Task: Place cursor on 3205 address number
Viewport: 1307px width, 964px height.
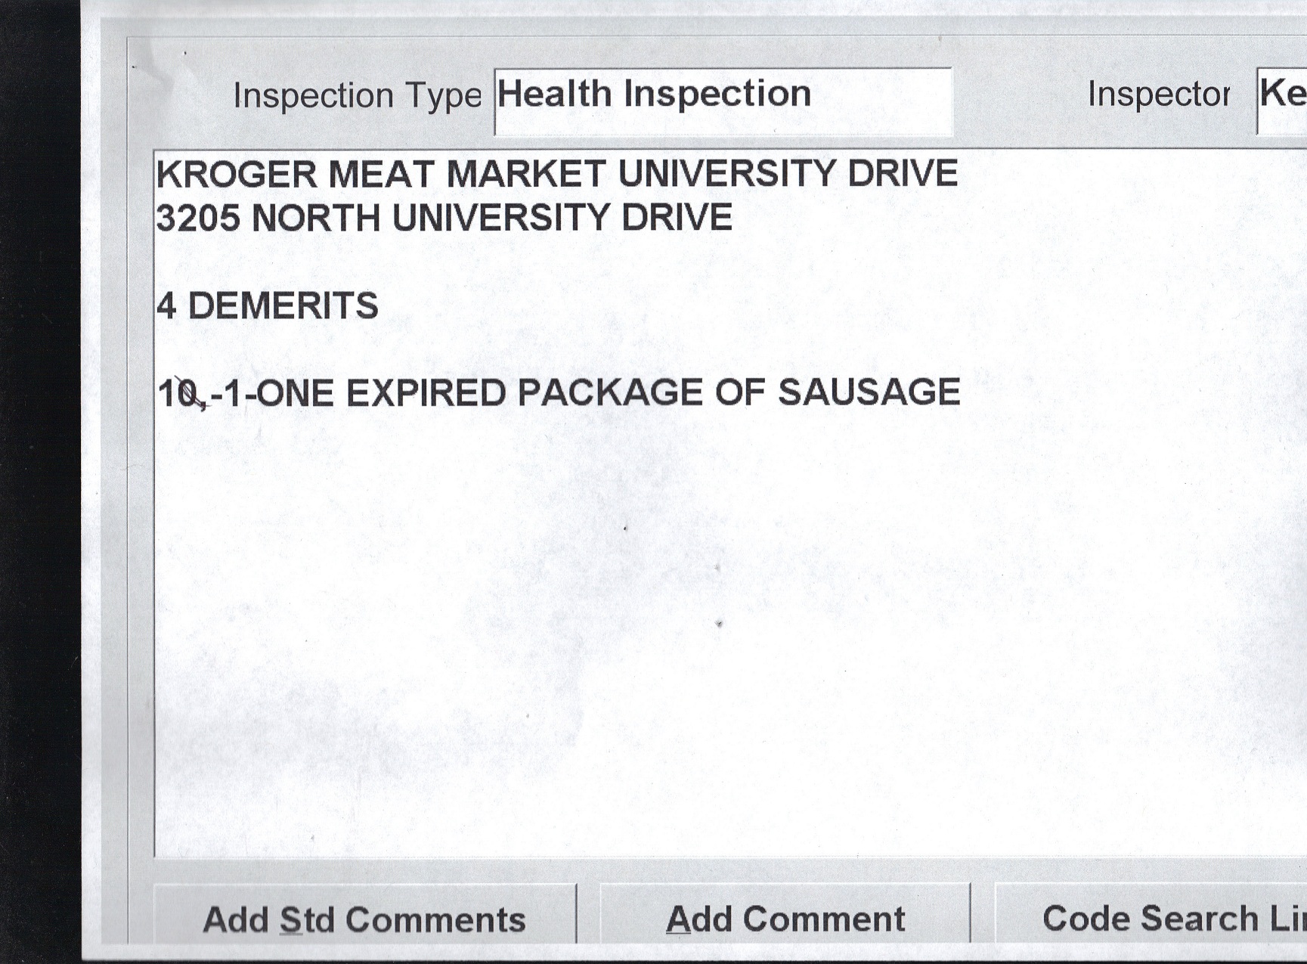Action: [x=198, y=219]
